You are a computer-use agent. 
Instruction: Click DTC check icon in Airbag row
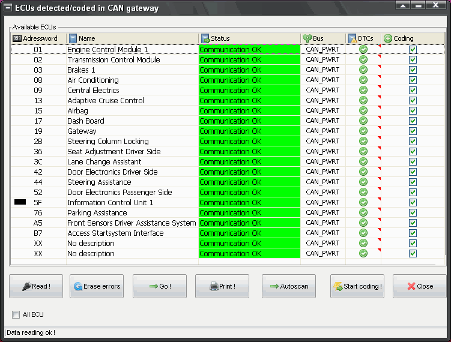point(363,110)
